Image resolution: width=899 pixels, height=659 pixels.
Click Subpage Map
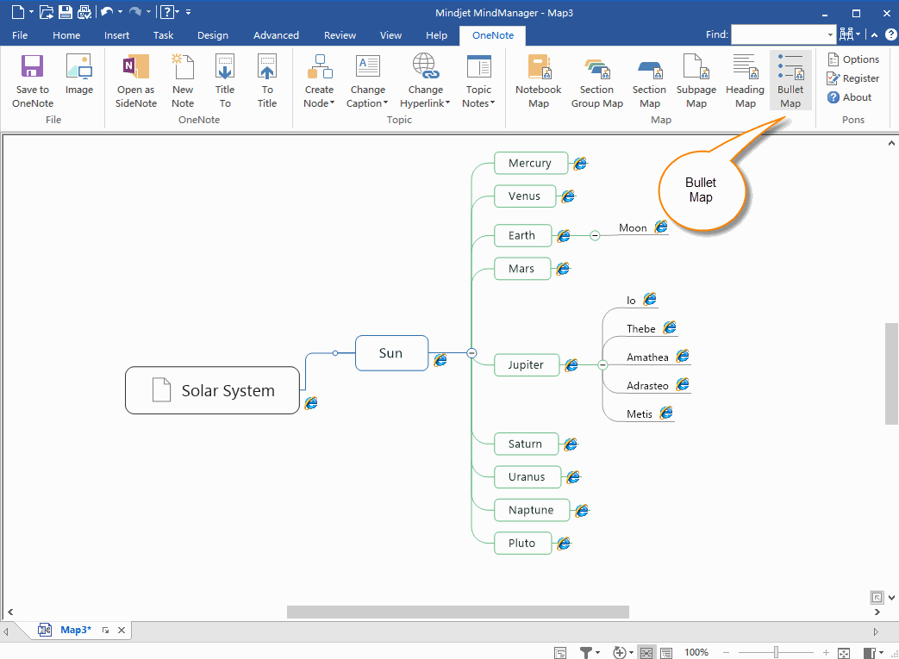pyautogui.click(x=696, y=81)
